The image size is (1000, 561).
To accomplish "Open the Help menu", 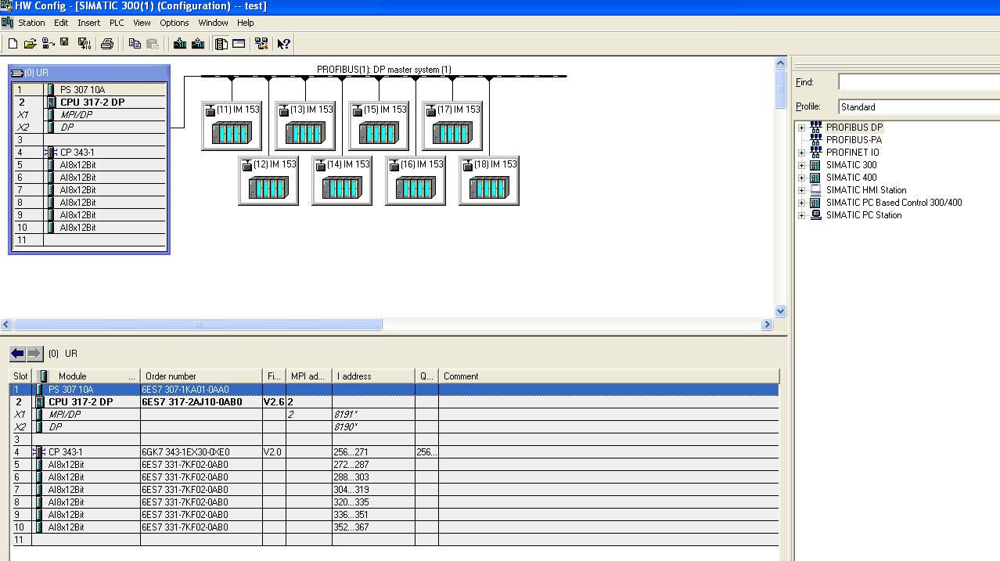I will point(246,23).
